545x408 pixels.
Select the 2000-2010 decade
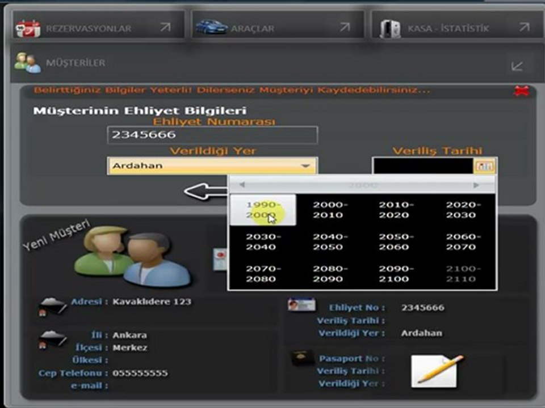(x=330, y=210)
